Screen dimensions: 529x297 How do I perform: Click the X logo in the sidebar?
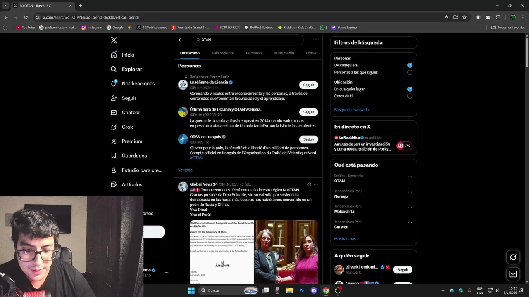pos(114,40)
